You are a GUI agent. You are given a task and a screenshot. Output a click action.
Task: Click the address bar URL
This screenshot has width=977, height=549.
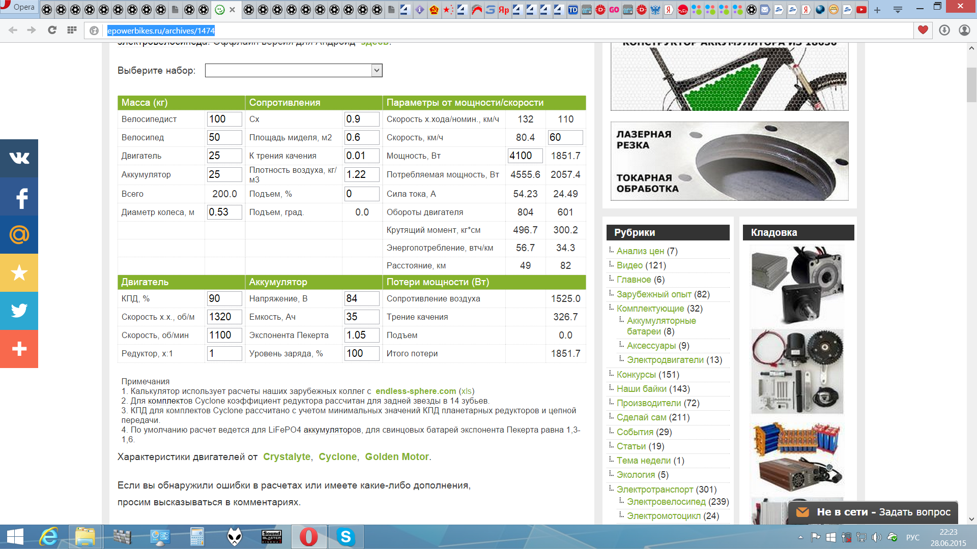tap(161, 30)
